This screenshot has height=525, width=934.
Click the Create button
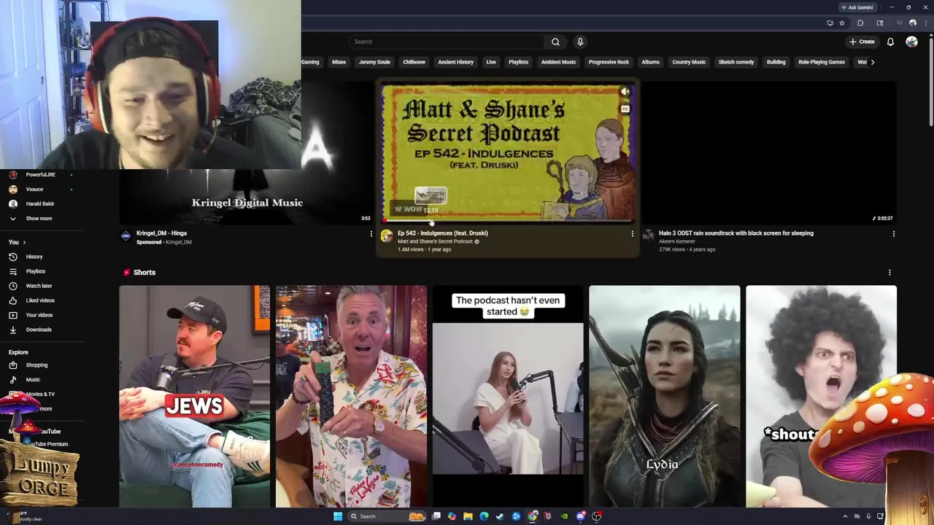pyautogui.click(x=862, y=42)
